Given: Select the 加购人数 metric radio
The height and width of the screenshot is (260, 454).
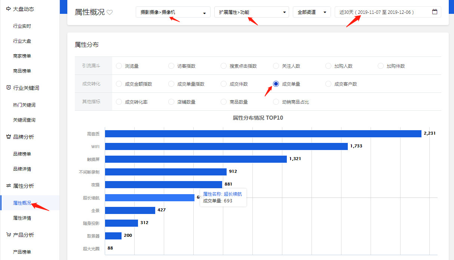Looking at the screenshot, I should pyautogui.click(x=328, y=66).
